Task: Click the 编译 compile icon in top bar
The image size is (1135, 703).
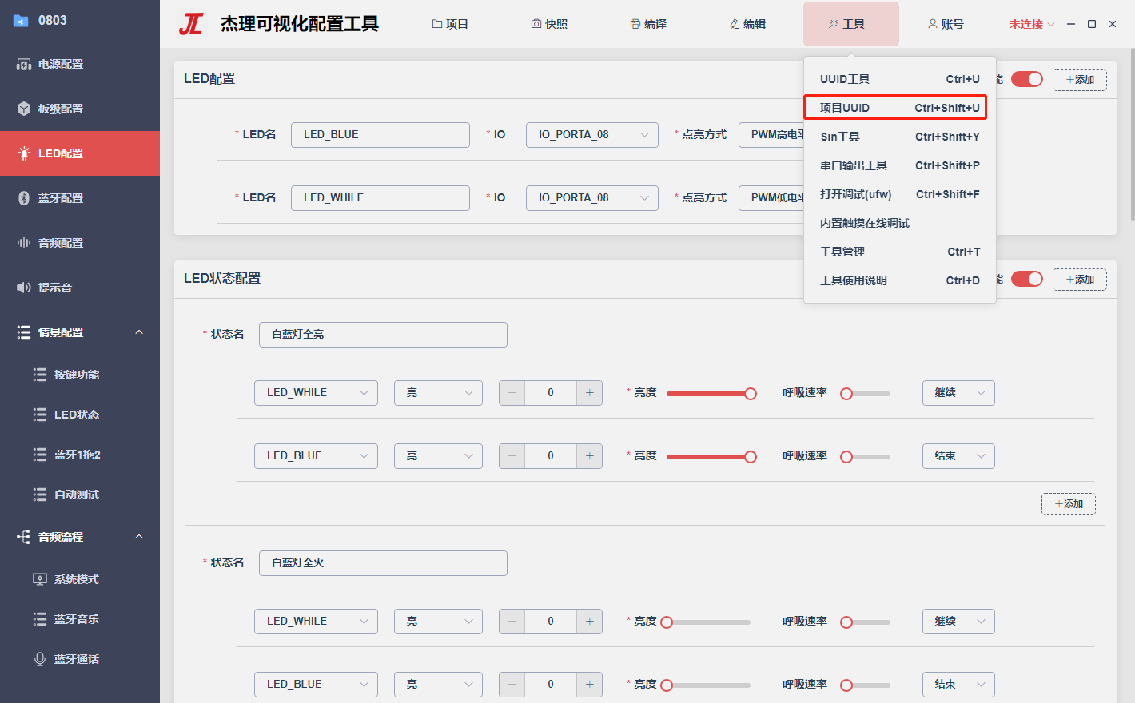Action: click(635, 24)
